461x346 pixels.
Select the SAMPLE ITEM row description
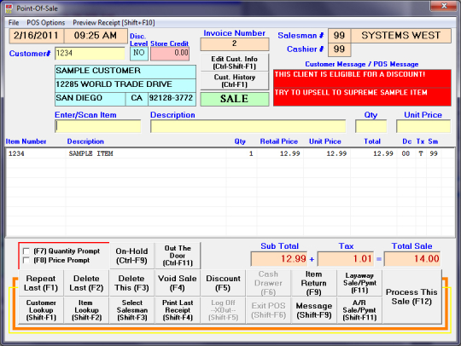click(x=90, y=153)
